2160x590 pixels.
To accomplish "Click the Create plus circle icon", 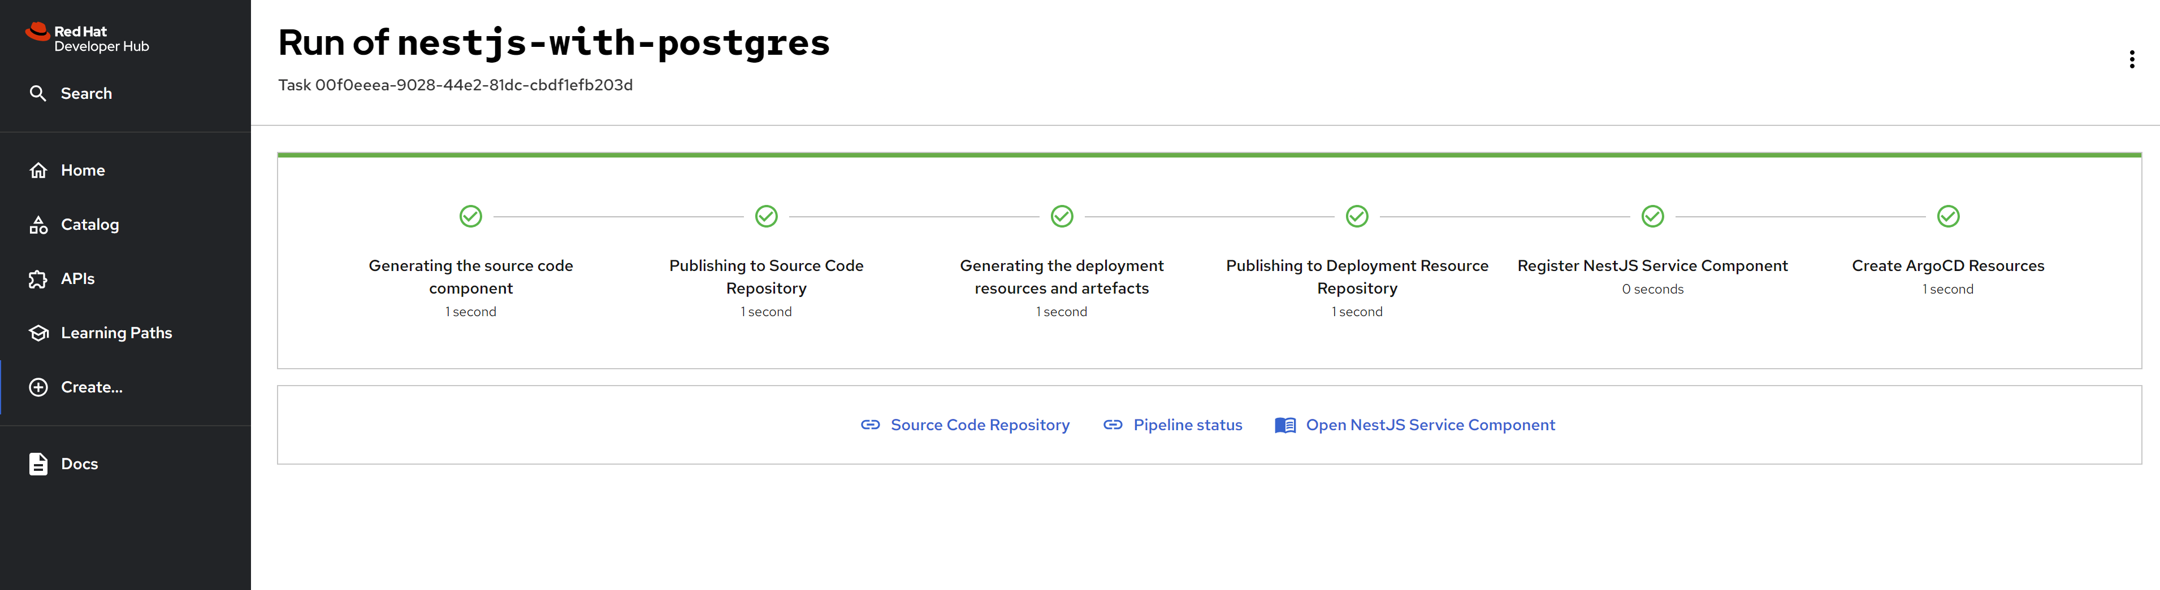I will tap(38, 387).
